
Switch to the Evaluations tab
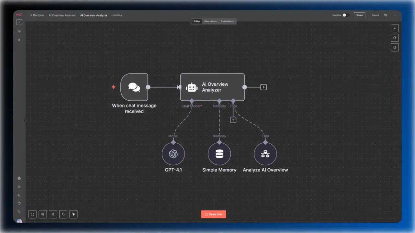(227, 21)
